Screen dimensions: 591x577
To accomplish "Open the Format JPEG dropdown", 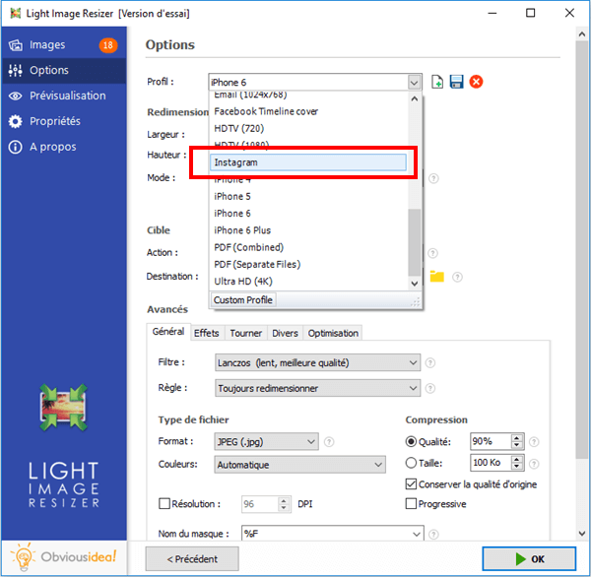I will tap(266, 442).
